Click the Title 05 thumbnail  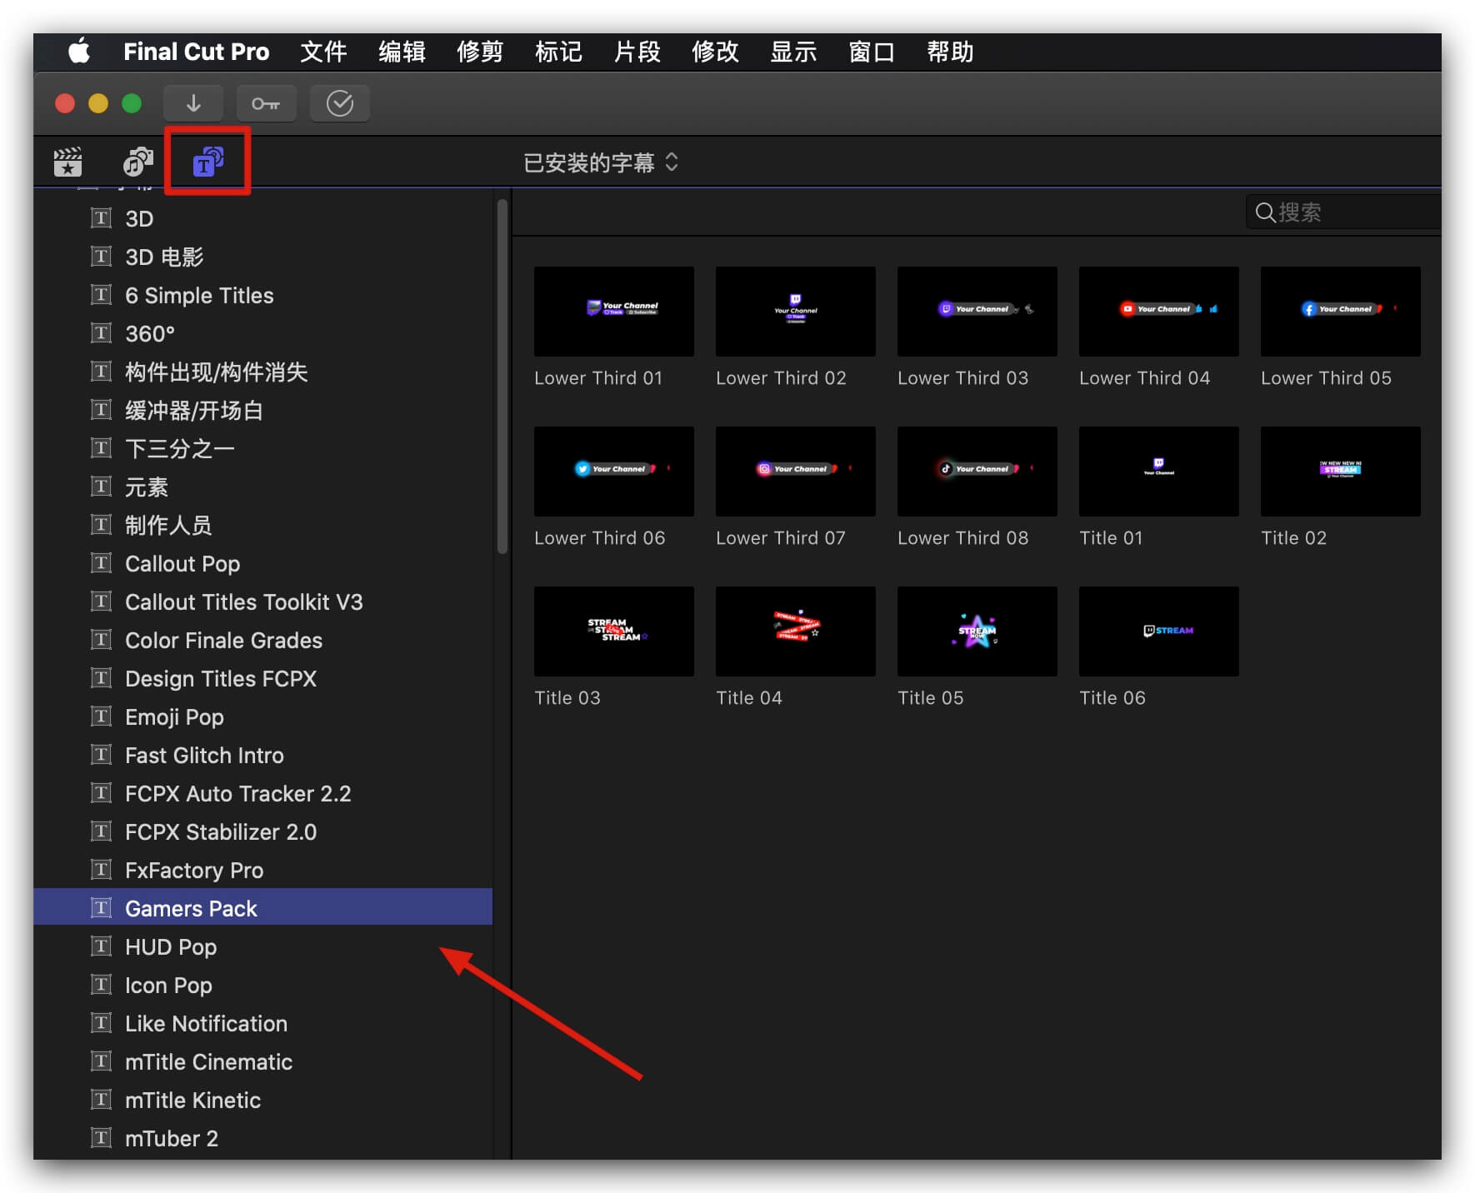click(977, 631)
